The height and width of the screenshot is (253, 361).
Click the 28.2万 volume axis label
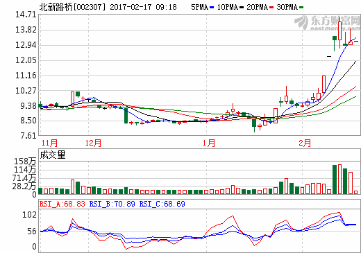click(x=24, y=186)
